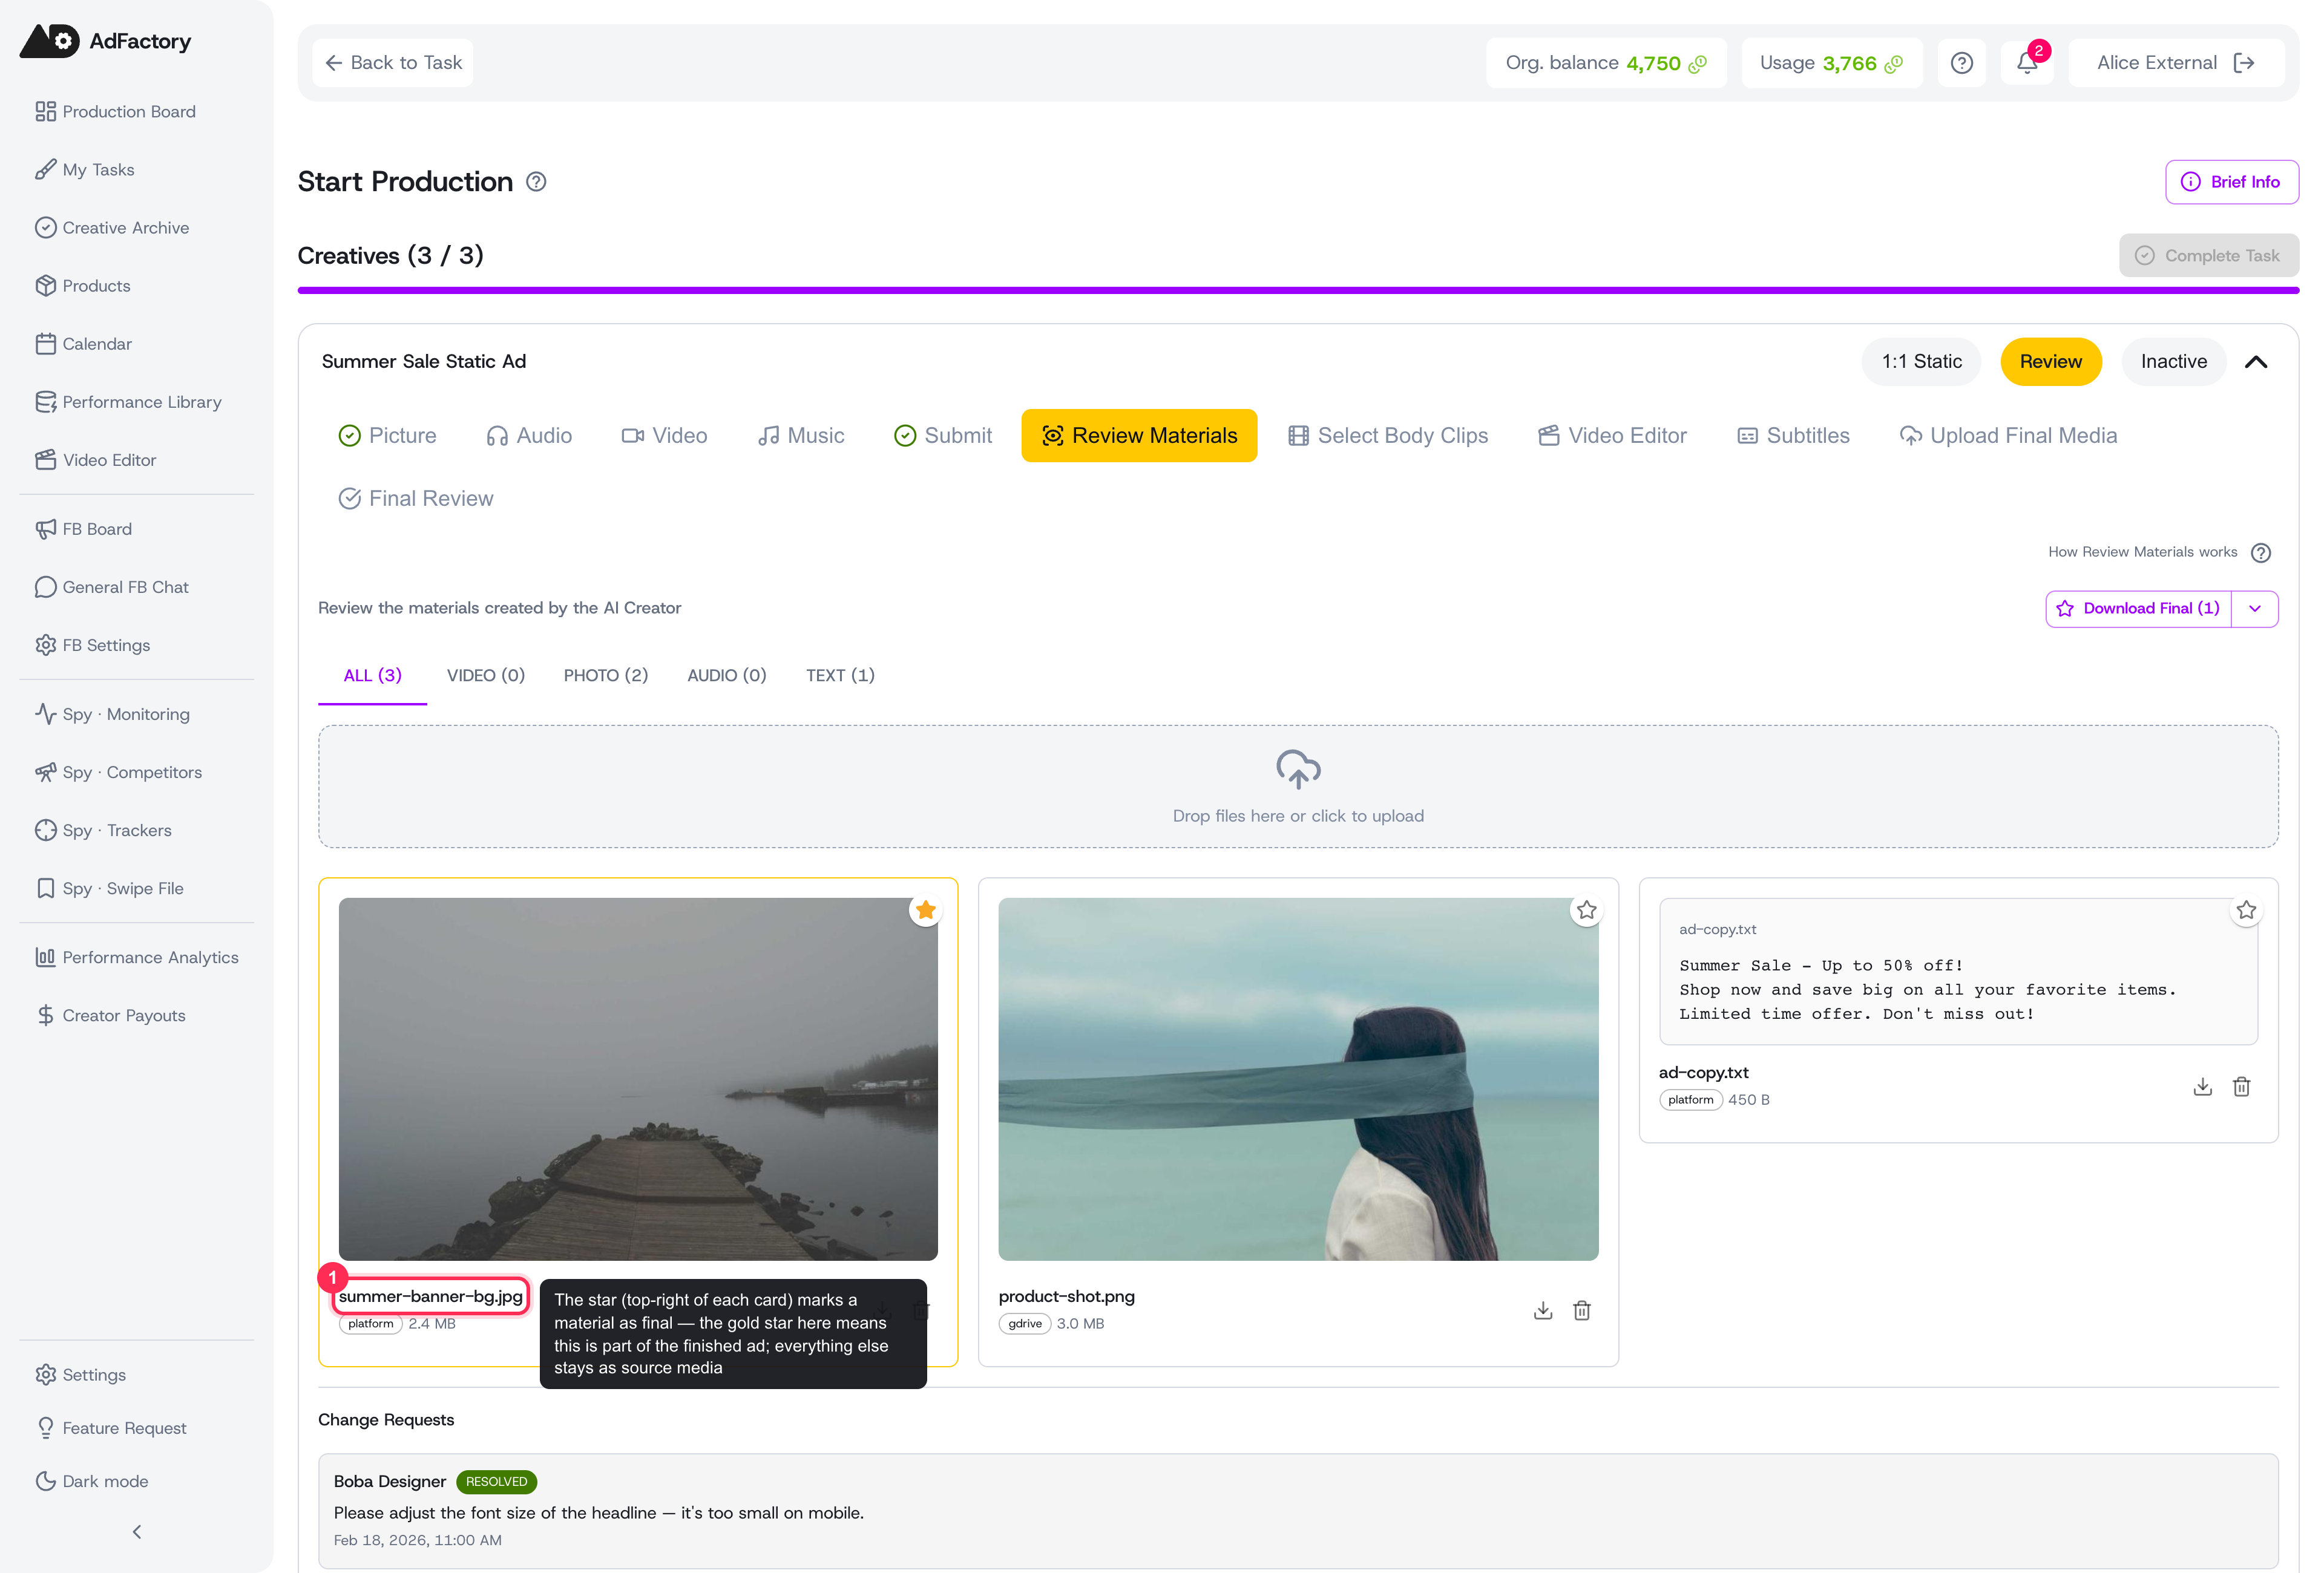
Task: Download the product-shot.png file
Action: (1543, 1310)
